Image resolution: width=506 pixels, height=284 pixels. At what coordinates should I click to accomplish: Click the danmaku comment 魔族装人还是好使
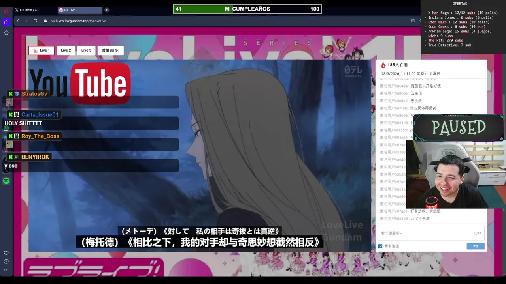tap(426, 86)
